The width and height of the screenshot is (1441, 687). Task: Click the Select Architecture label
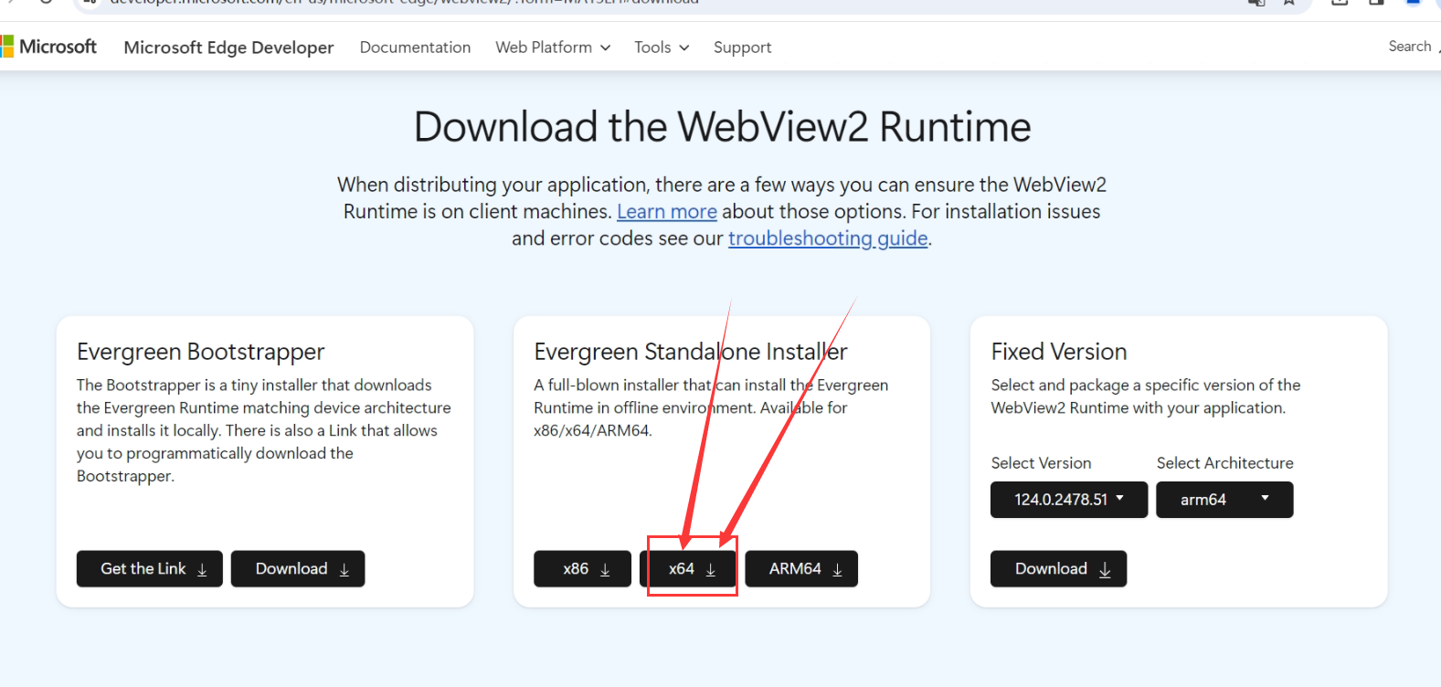click(1225, 463)
